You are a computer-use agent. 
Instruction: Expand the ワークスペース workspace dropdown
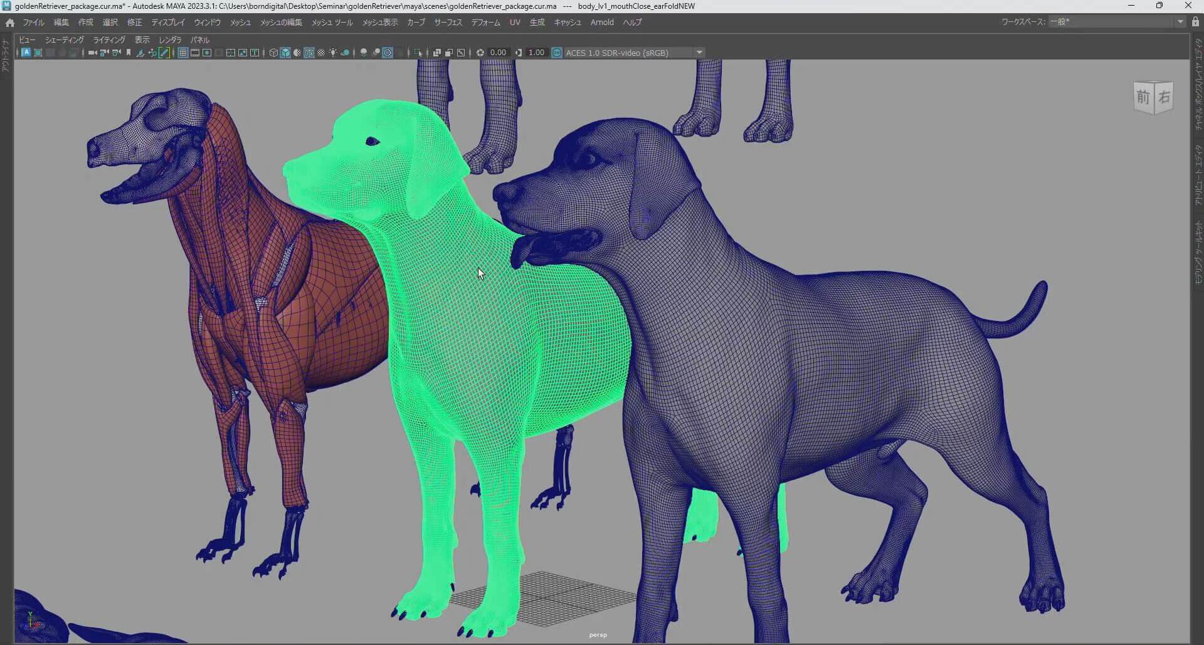tap(1180, 22)
